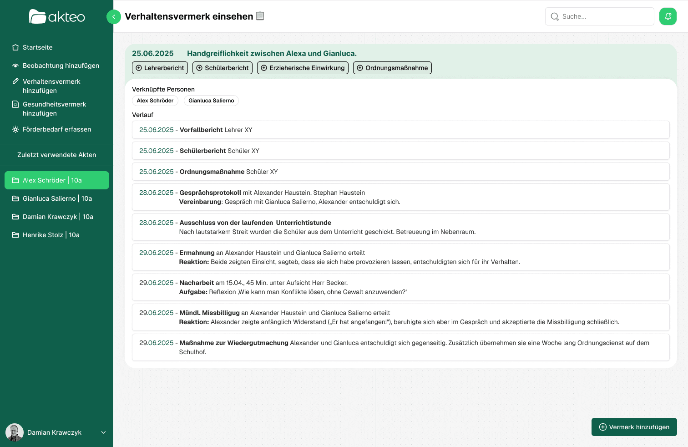
Task: Open Ausschluss von der laufenden Unterrichtistunde entry
Action: pyautogui.click(x=401, y=227)
